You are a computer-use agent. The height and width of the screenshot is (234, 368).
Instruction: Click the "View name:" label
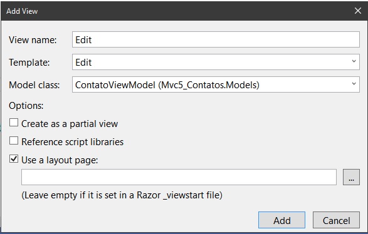(33, 40)
